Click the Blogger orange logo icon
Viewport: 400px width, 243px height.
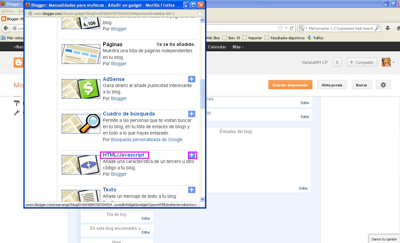coord(18,62)
